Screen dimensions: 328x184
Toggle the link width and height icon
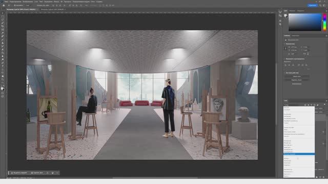tap(285, 49)
